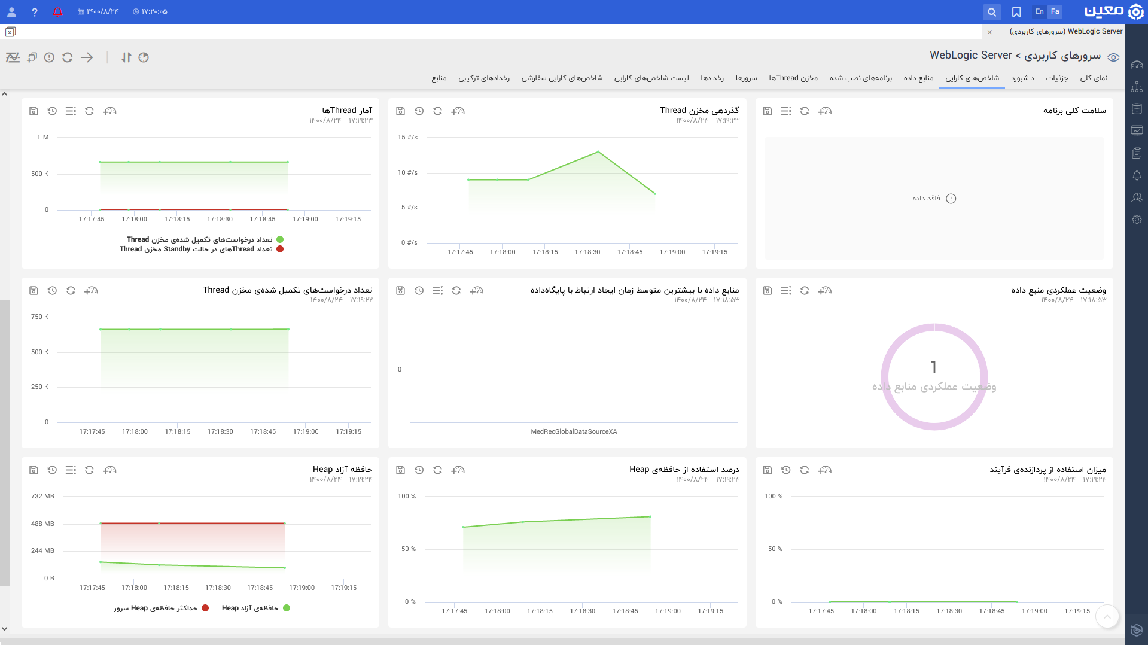Open list menu of the منابع داده با بیشترین panel
The image size is (1148, 645).
tap(437, 291)
